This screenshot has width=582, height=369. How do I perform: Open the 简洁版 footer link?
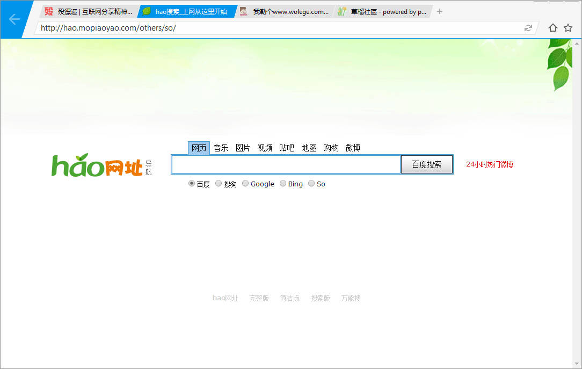(x=289, y=298)
